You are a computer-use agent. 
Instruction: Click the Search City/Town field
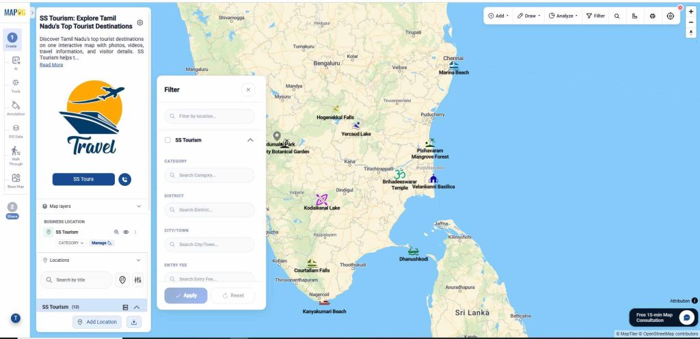click(x=210, y=245)
